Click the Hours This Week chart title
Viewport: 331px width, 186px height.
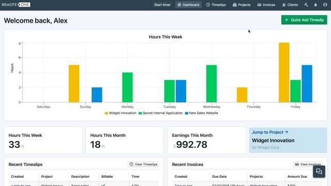pos(165,37)
